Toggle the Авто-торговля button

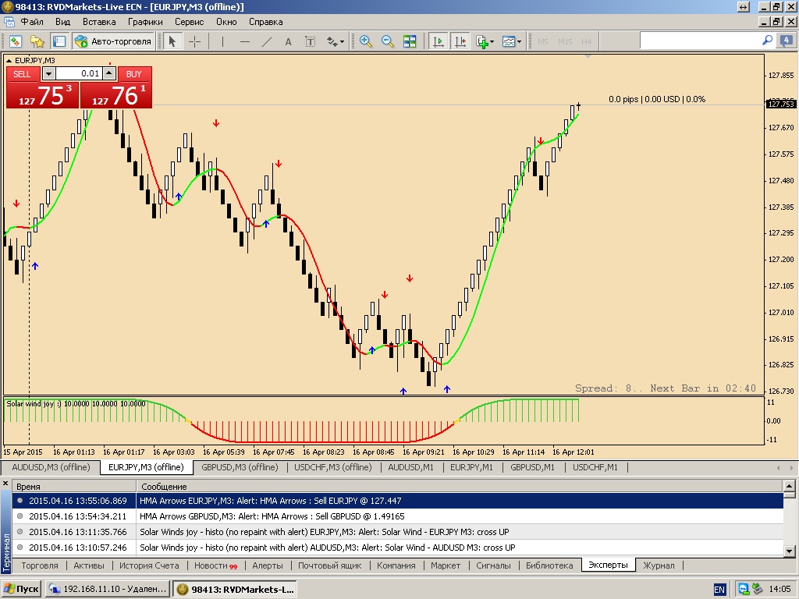113,41
